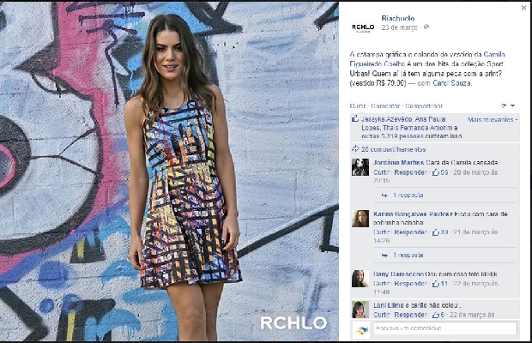Click the thumbs-up icon beside 55 likes
The height and width of the screenshot is (343, 532).
[x=436, y=172]
